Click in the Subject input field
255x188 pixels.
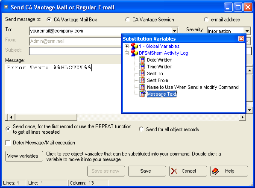(x=75, y=51)
